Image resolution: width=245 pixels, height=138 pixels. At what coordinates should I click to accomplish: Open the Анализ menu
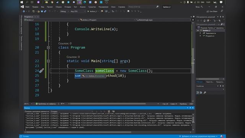pos(83,7)
